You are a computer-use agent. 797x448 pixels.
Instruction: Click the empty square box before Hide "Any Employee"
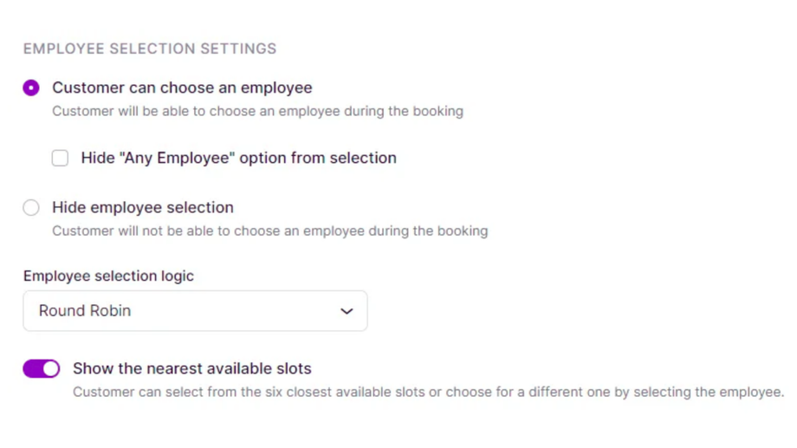(60, 158)
